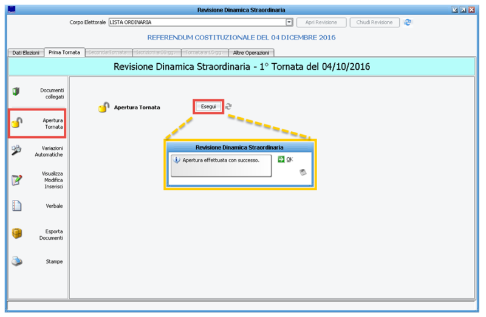Click the Visualizza Modifica Inserisci label
Image resolution: width=486 pixels, height=317 pixels.
52,180
